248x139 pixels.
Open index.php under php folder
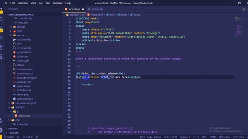coord(22,124)
